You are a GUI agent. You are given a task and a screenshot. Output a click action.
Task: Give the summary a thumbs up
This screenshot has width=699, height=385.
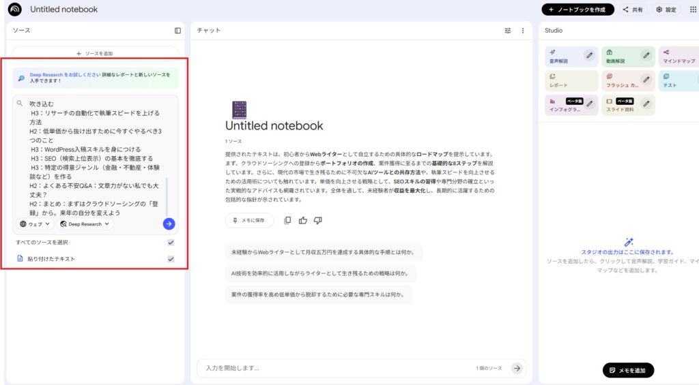(302, 220)
